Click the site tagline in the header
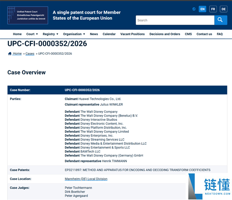 click(x=87, y=15)
